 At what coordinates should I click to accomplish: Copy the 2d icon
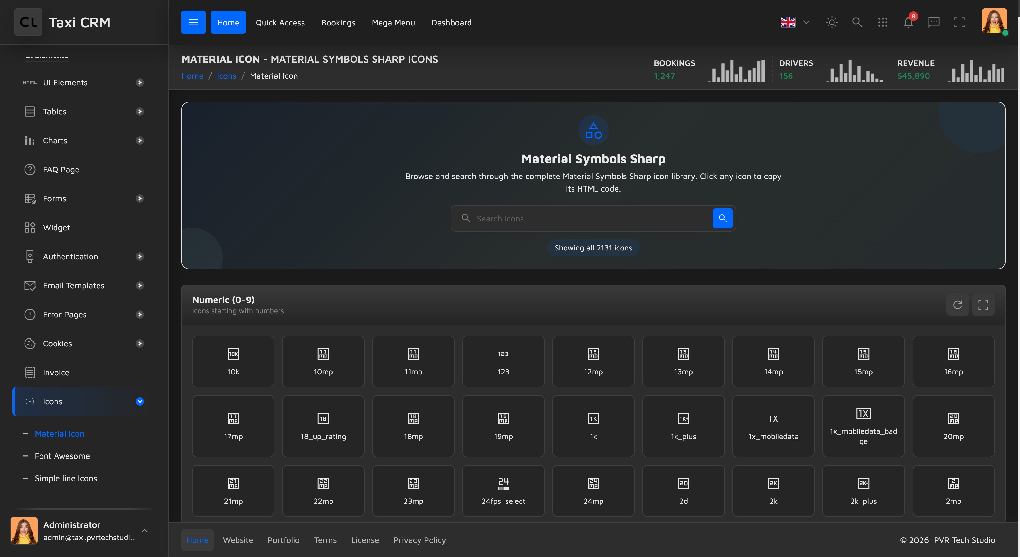coord(683,490)
